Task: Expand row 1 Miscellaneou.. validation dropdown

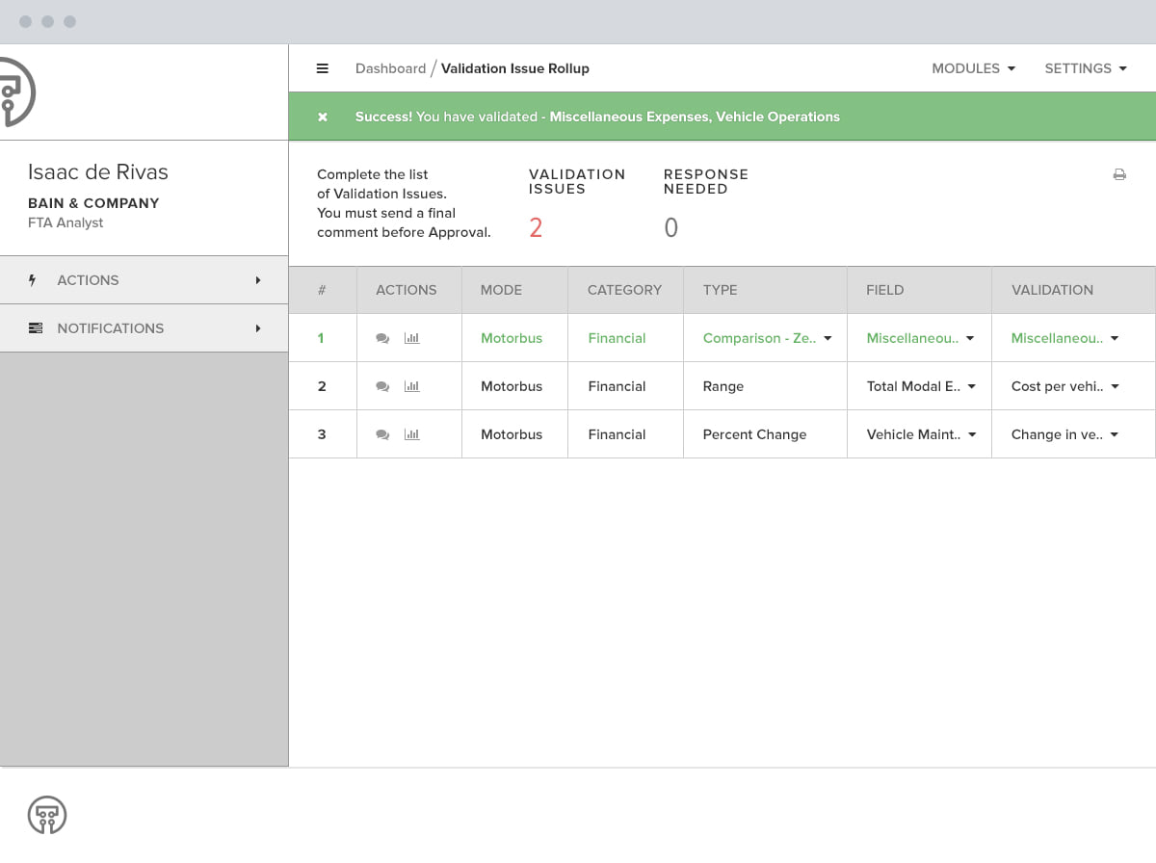Action: (x=1115, y=339)
